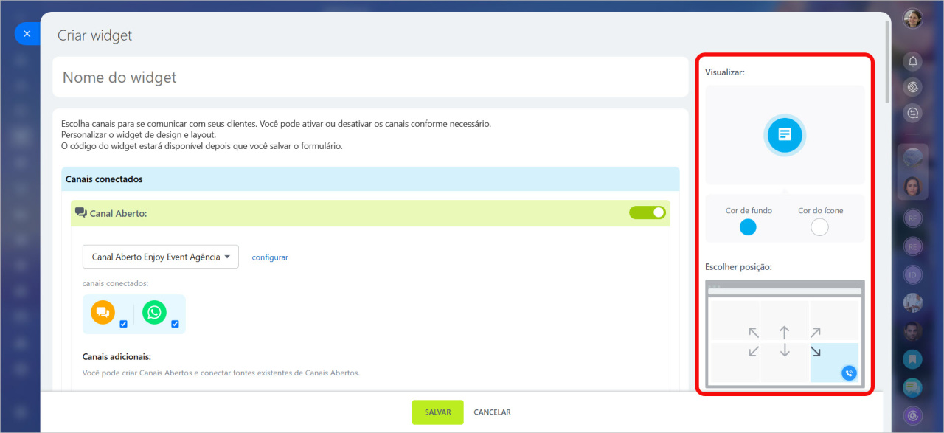This screenshot has width=944, height=433.
Task: Open the user profile avatar at the top
Action: 913,18
